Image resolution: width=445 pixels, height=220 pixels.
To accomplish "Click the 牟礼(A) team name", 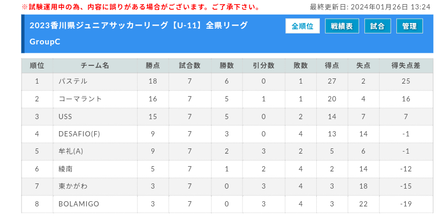I will (71, 152).
